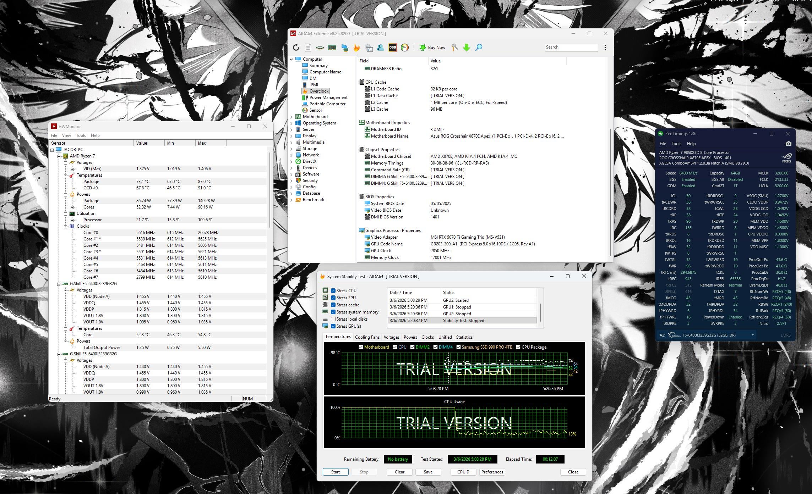This screenshot has height=494, width=812.
Task: Click the sensor gauge toolbar icon
Action: click(404, 48)
